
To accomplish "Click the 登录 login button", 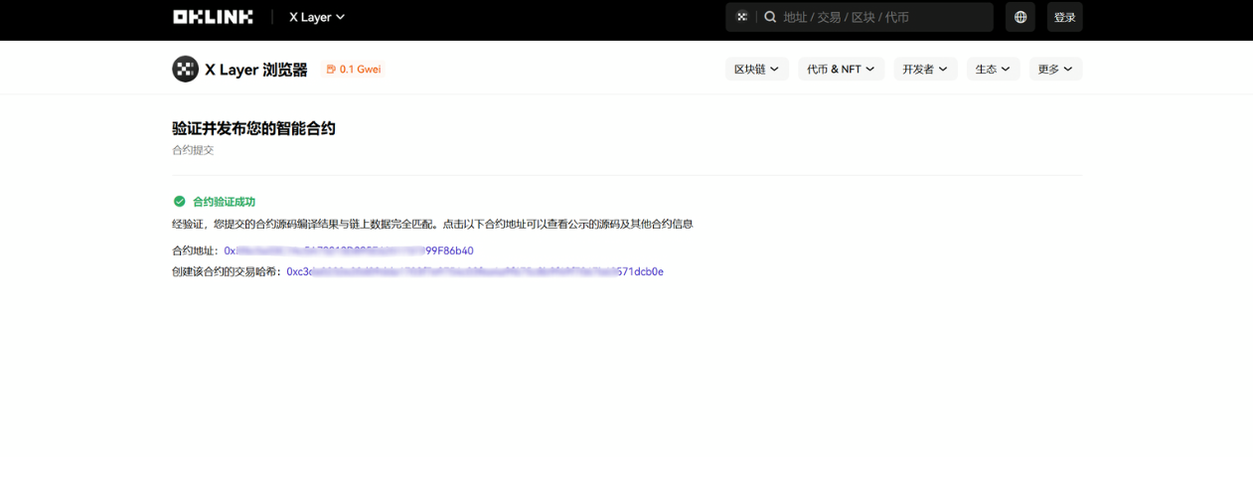I will pos(1064,17).
